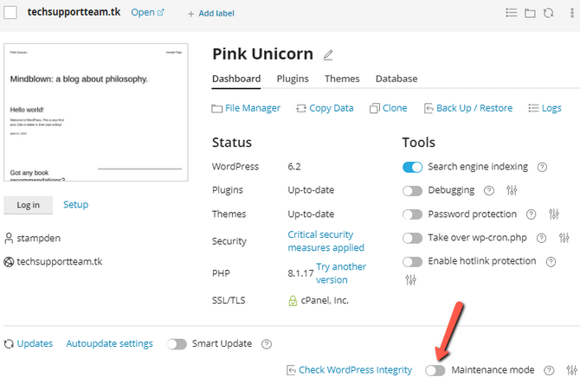
Task: Show help for Search engine indexing
Action: coord(542,167)
